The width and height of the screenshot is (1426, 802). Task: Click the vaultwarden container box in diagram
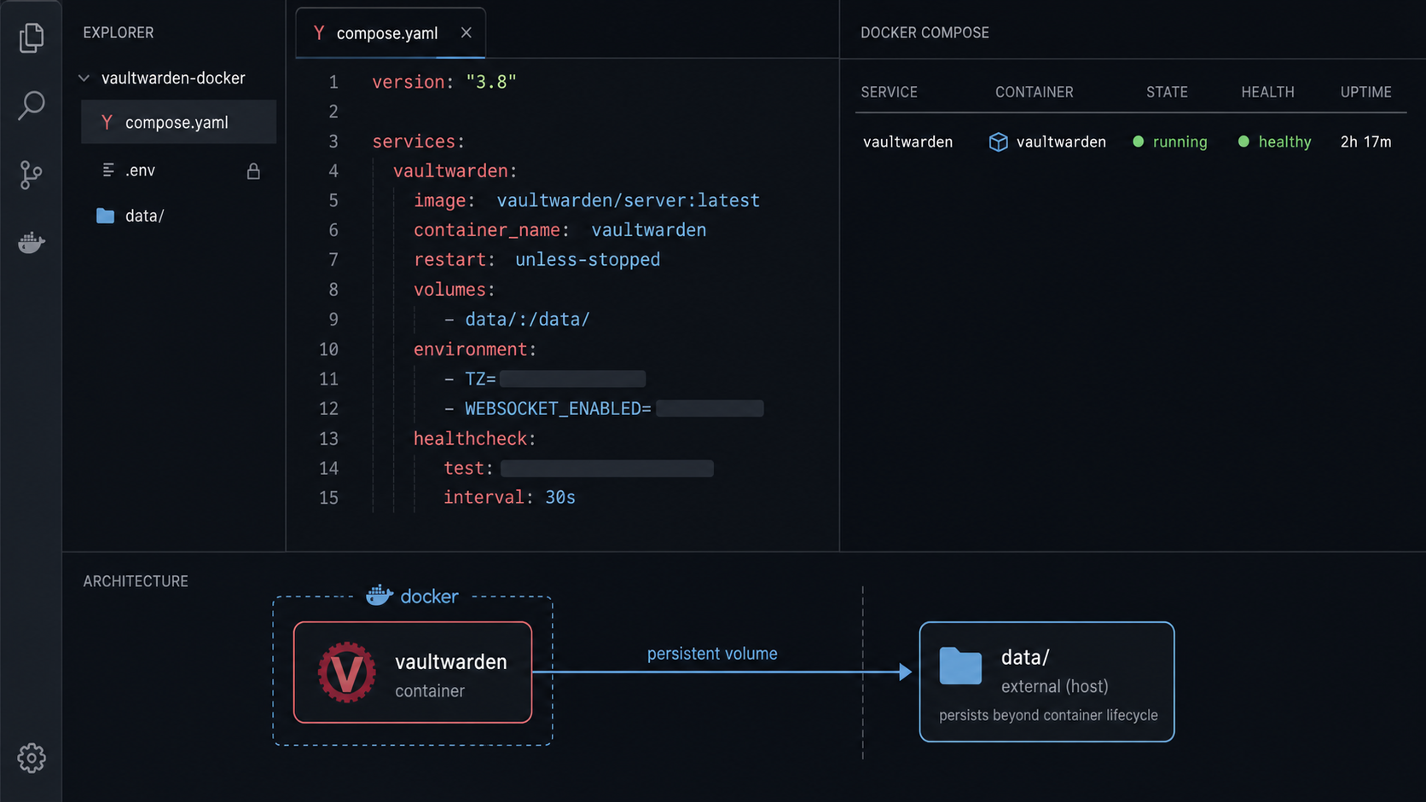point(413,672)
